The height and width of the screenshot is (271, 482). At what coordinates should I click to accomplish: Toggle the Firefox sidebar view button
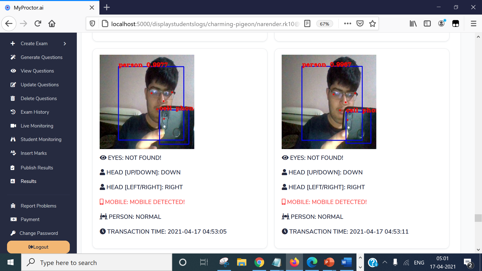pyautogui.click(x=427, y=24)
